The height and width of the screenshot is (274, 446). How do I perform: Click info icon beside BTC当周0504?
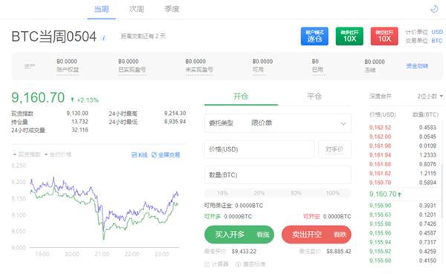(x=104, y=38)
